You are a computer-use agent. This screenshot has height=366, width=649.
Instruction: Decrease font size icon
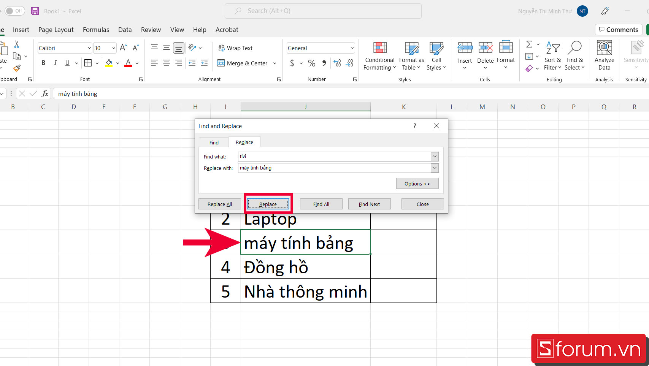(136, 48)
